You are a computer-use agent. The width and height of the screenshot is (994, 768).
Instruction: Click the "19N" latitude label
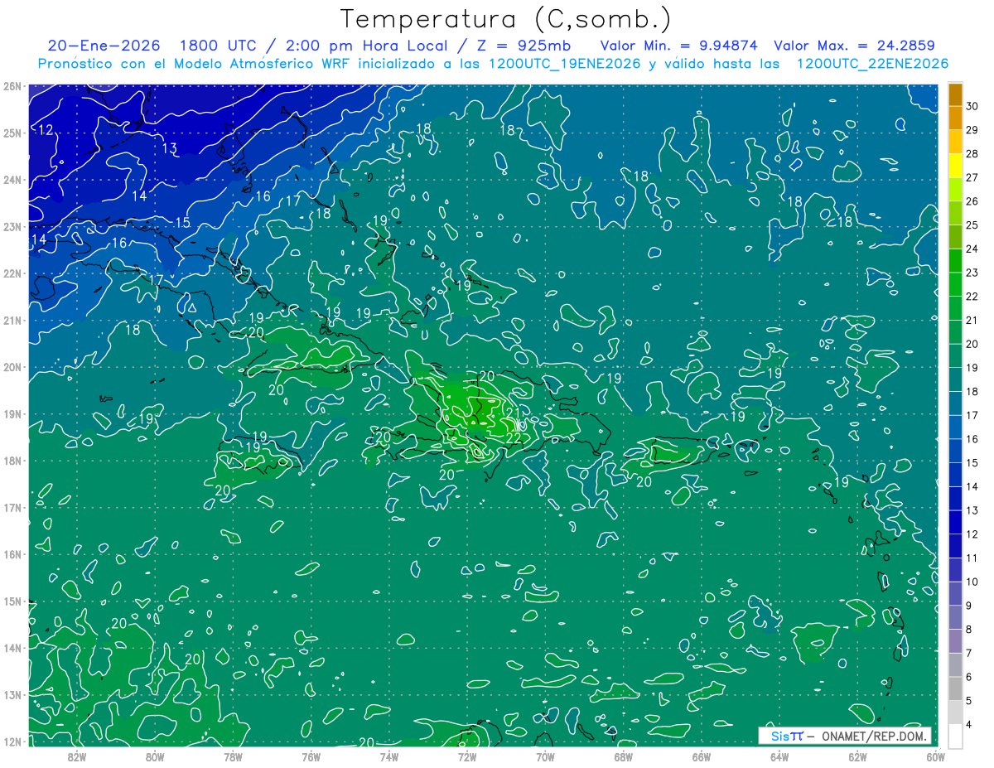point(12,414)
